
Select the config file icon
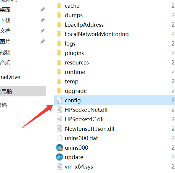(59, 100)
